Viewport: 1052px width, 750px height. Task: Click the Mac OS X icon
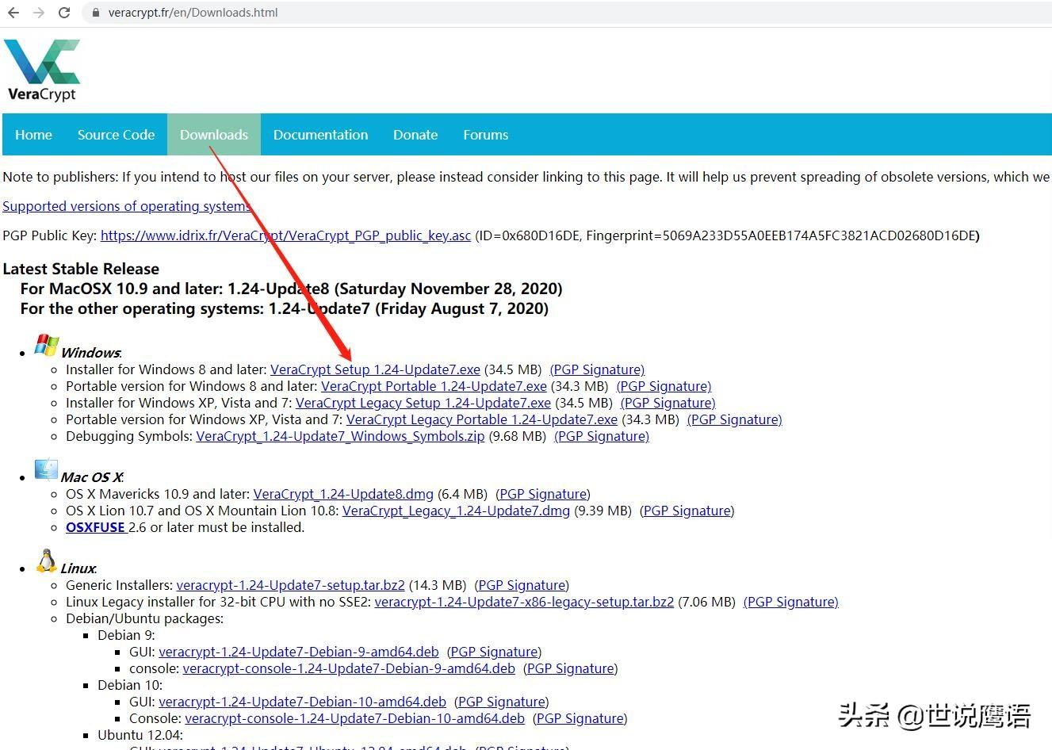coord(46,469)
